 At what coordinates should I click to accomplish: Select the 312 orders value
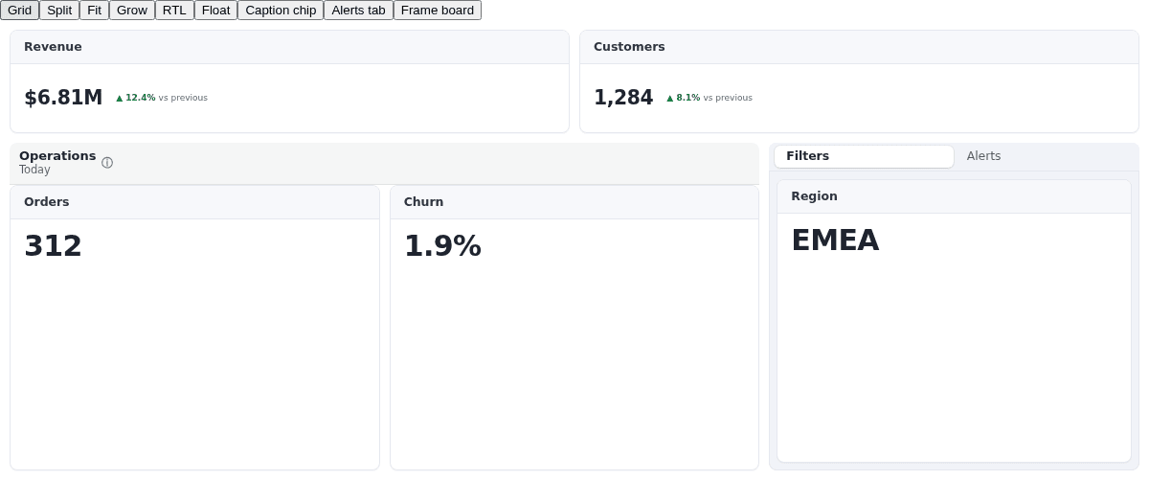point(53,246)
